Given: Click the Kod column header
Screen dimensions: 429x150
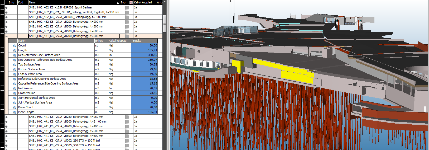Looking at the screenshot, I should pyautogui.click(x=23, y=2).
